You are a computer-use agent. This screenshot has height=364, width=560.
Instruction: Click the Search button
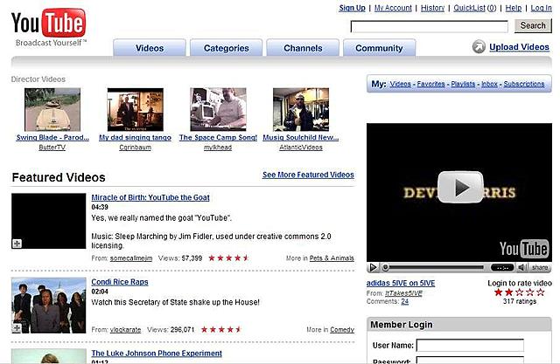tap(533, 25)
